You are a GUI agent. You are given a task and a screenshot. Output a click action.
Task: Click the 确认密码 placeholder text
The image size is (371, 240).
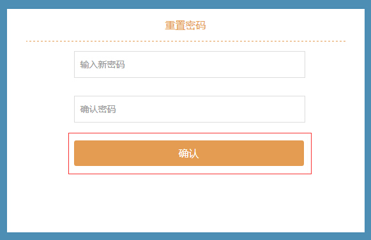click(98, 109)
